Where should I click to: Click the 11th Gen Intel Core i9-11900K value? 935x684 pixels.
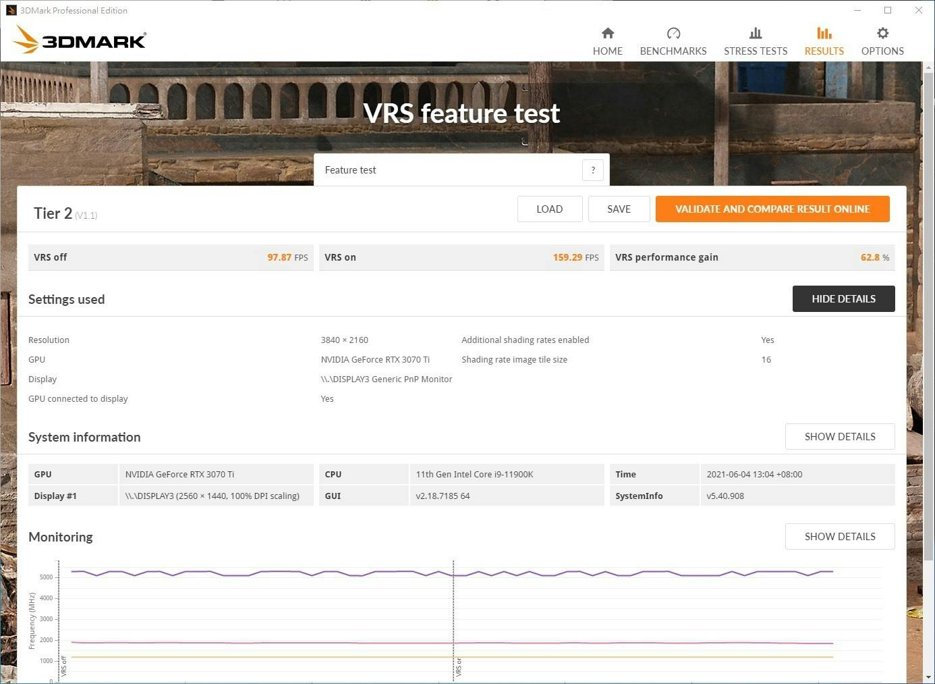coord(475,475)
